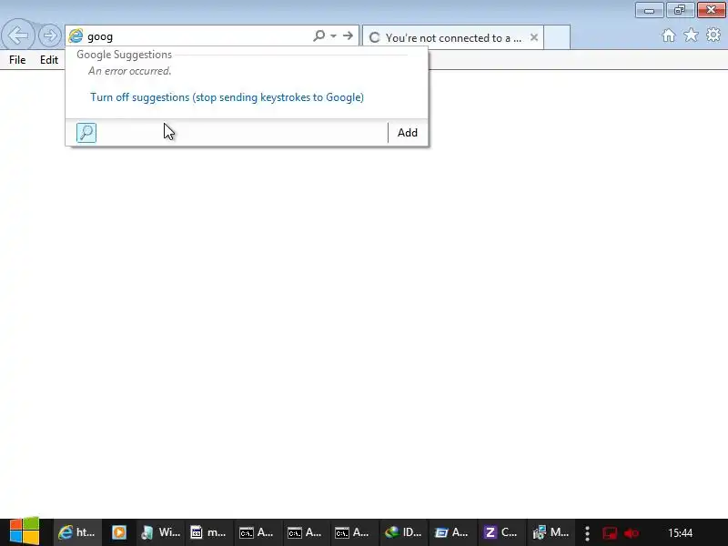
Task: Click the IE page icon in address bar
Action: pos(76,35)
